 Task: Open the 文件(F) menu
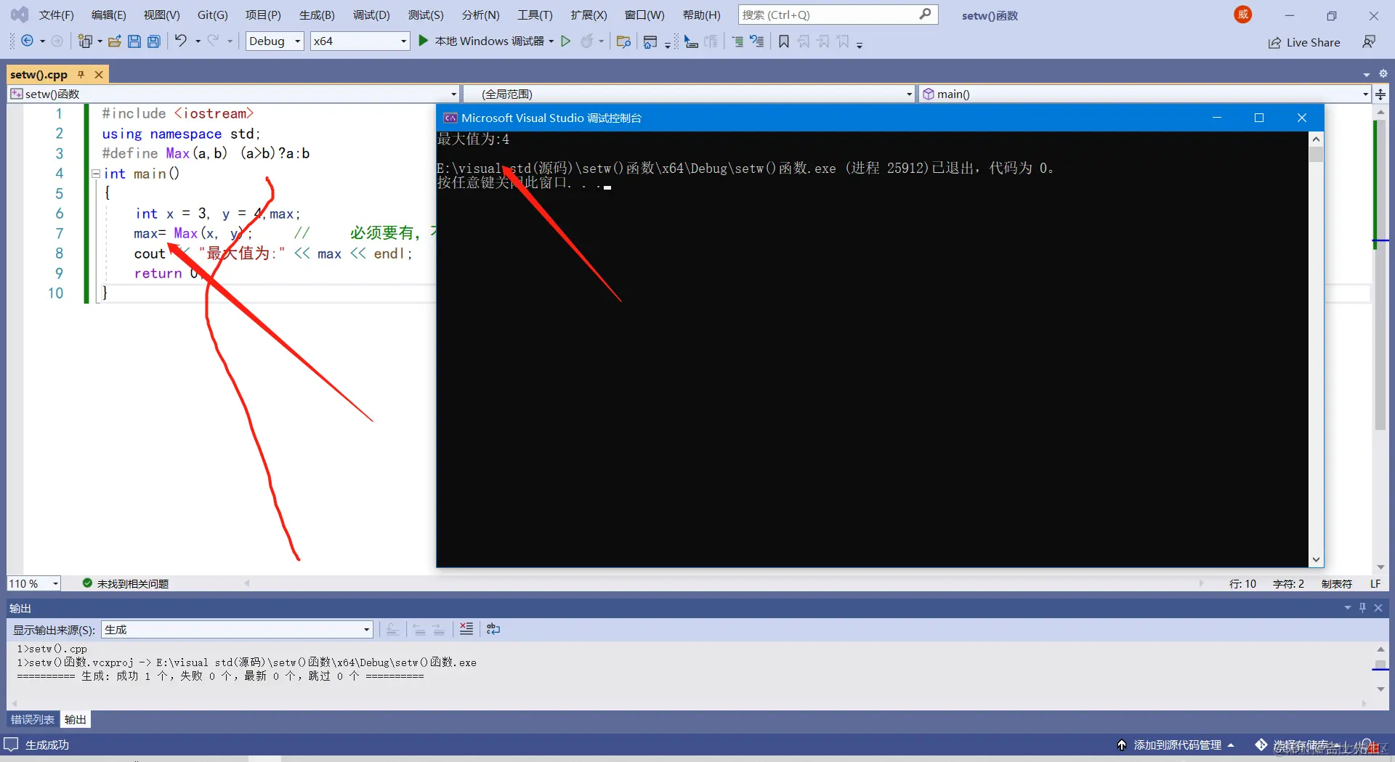[x=56, y=15]
